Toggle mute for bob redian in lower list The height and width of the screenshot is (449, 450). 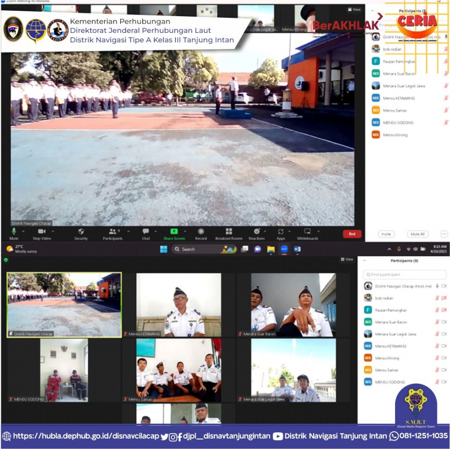point(437,298)
